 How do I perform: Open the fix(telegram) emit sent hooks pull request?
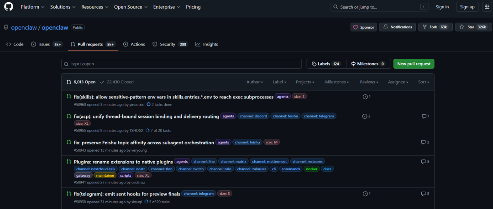pyautogui.click(x=127, y=194)
